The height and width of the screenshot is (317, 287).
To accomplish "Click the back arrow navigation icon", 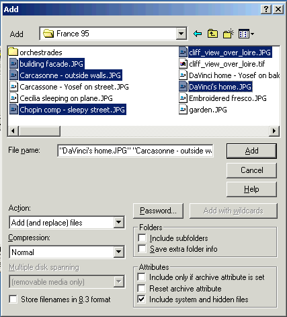I will pos(198,34).
